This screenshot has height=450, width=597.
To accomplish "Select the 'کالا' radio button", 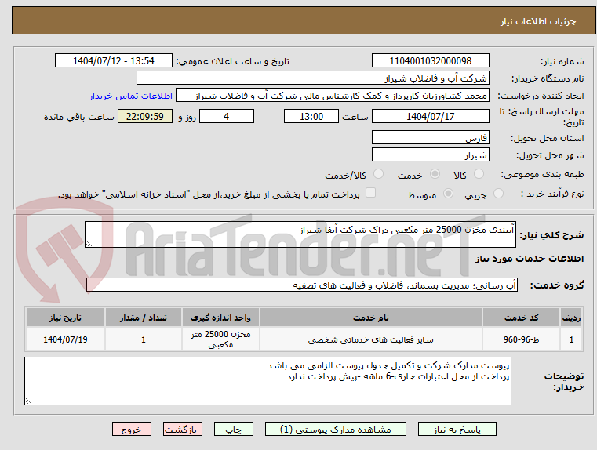I will click(479, 174).
